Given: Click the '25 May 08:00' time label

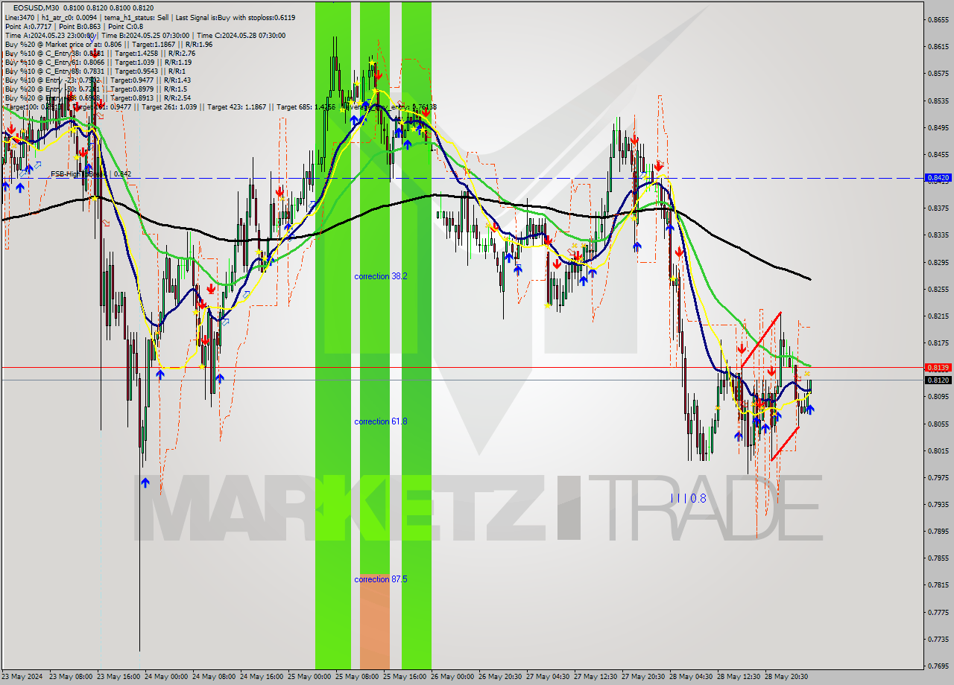Looking at the screenshot, I should click(x=356, y=677).
